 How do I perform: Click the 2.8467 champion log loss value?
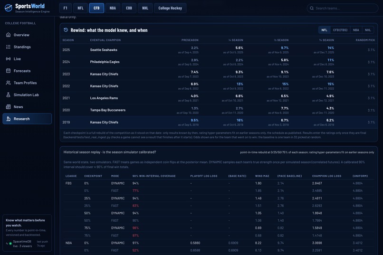[x=317, y=183]
